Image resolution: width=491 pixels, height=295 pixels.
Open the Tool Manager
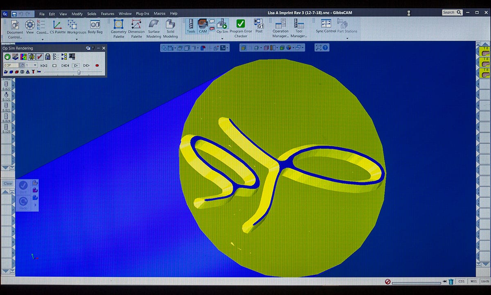pos(299,29)
